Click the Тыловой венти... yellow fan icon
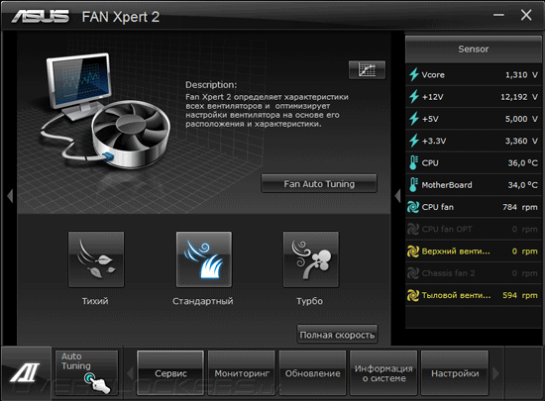This screenshot has height=401, width=545. pos(413,295)
